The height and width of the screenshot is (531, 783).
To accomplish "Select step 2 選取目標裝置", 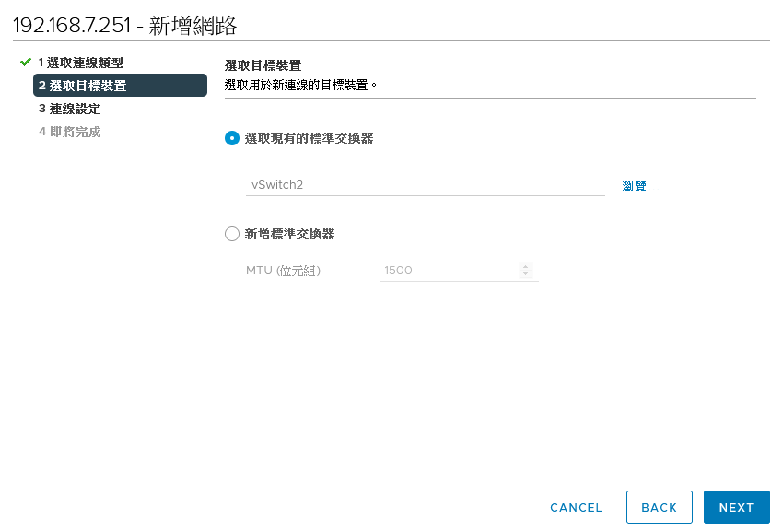I will [x=120, y=86].
